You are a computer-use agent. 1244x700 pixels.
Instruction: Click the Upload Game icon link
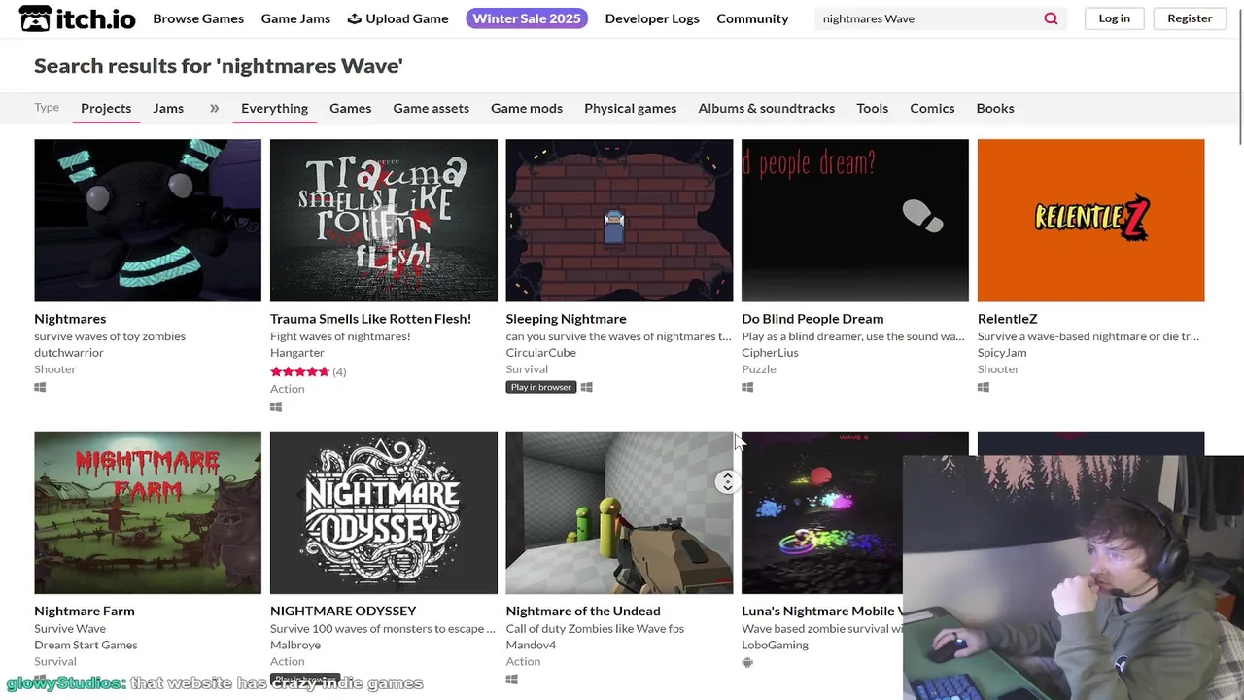(x=398, y=18)
